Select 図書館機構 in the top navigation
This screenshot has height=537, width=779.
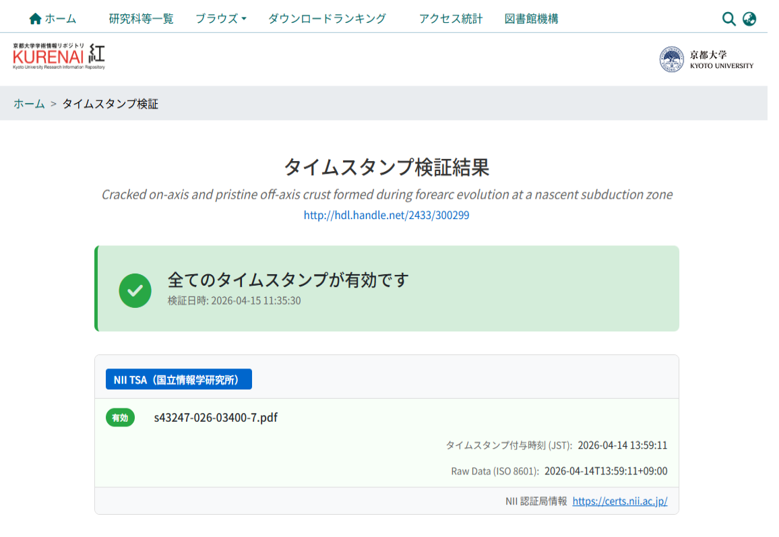click(x=531, y=19)
